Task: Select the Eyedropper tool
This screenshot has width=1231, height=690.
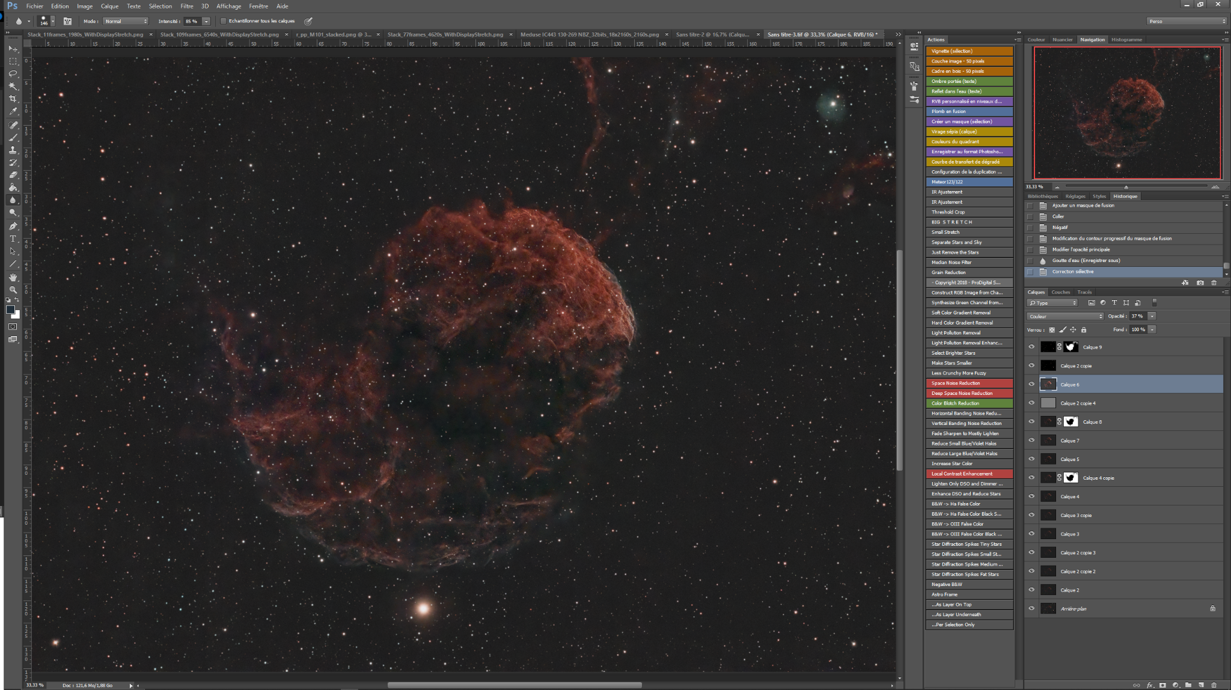Action: tap(13, 111)
